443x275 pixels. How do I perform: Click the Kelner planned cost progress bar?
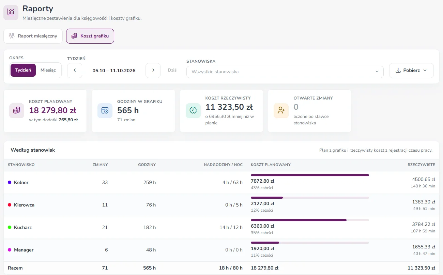[310, 175]
